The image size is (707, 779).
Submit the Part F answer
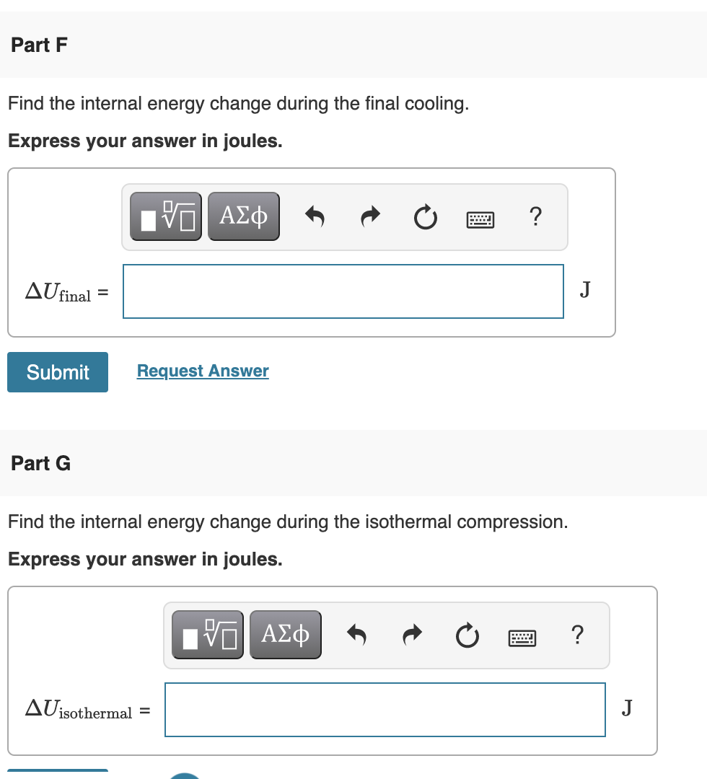(58, 372)
